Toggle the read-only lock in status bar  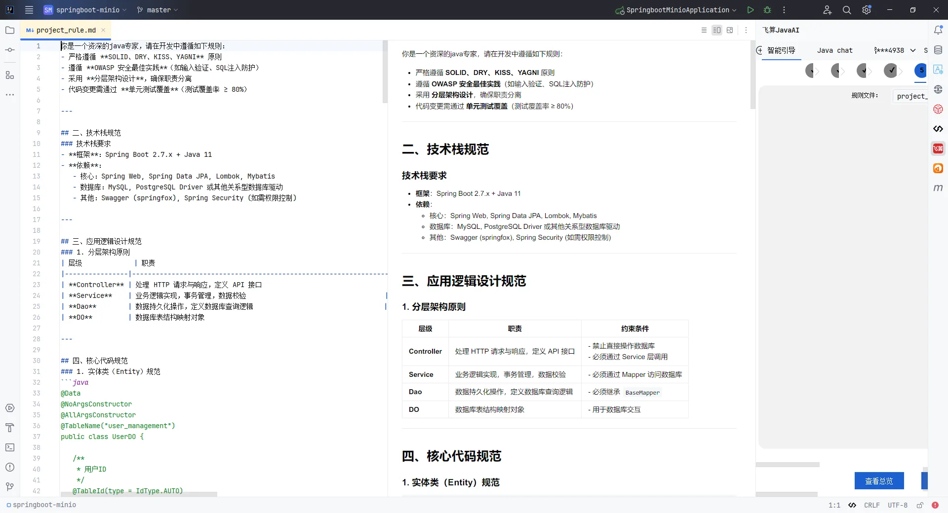[x=920, y=505]
